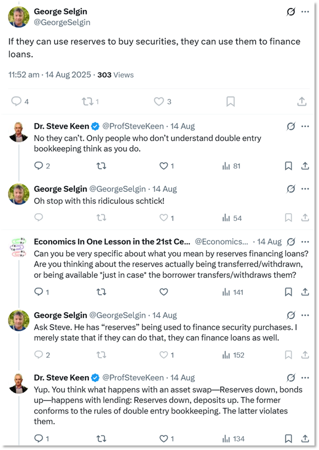Like Dr. Steve Keen's double entry bookkeeping reply
This screenshot has height=450, width=319.
point(163,165)
